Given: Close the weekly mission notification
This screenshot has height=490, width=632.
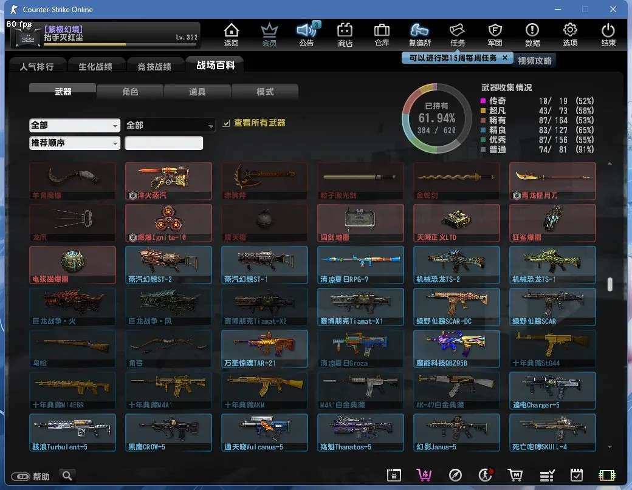Looking at the screenshot, I should 504,58.
